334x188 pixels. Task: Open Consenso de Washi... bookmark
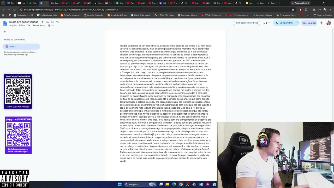coord(286,15)
